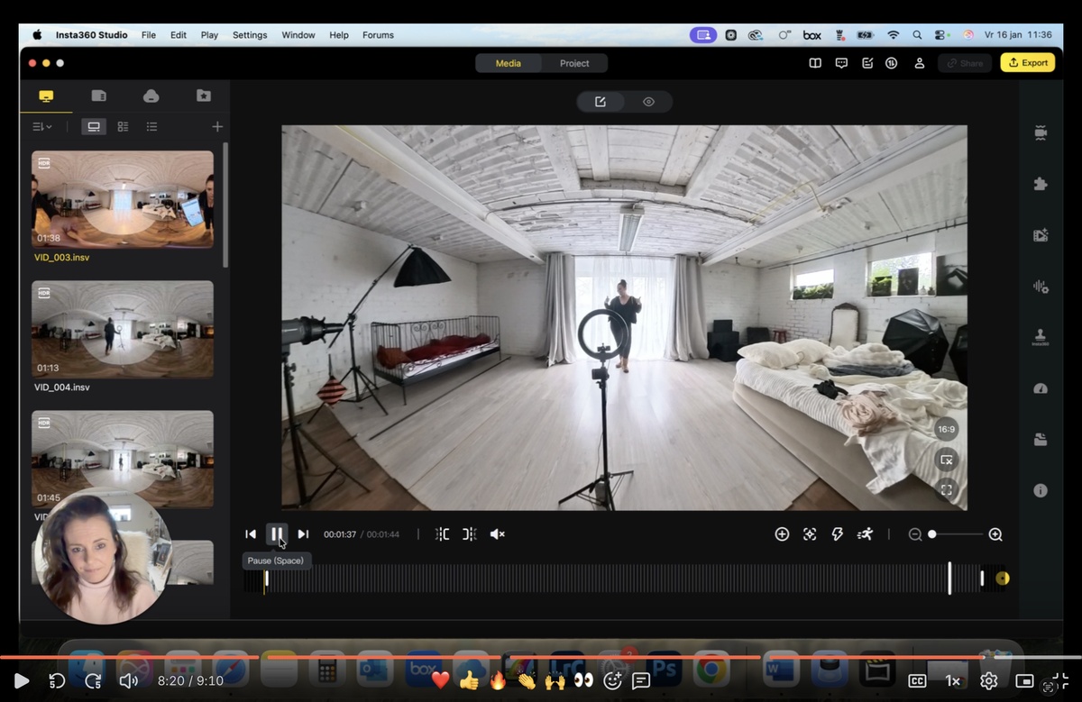1082x702 pixels.
Task: Open the Settings menu
Action: pos(250,35)
